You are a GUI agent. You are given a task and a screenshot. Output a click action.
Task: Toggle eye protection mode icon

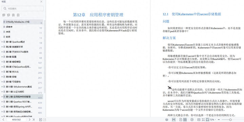(167, 120)
